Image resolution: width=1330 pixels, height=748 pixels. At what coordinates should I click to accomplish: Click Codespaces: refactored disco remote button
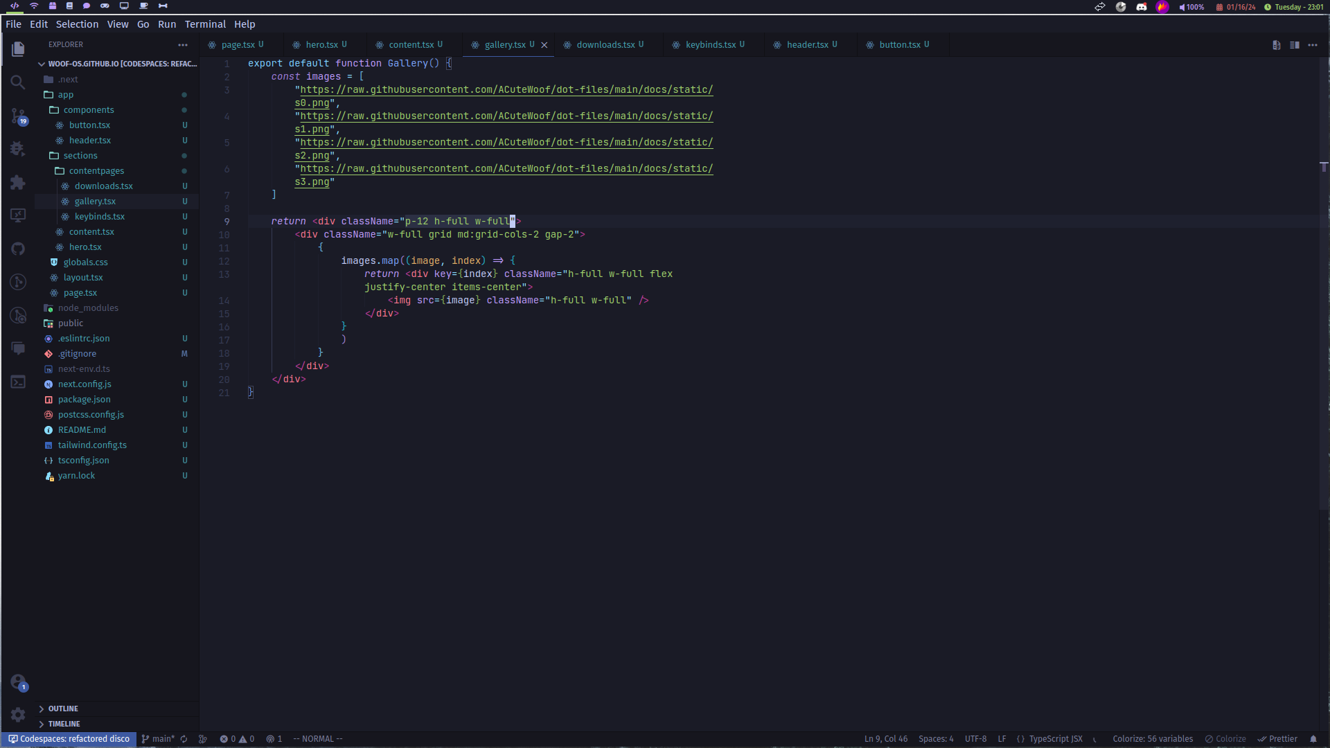coord(69,739)
